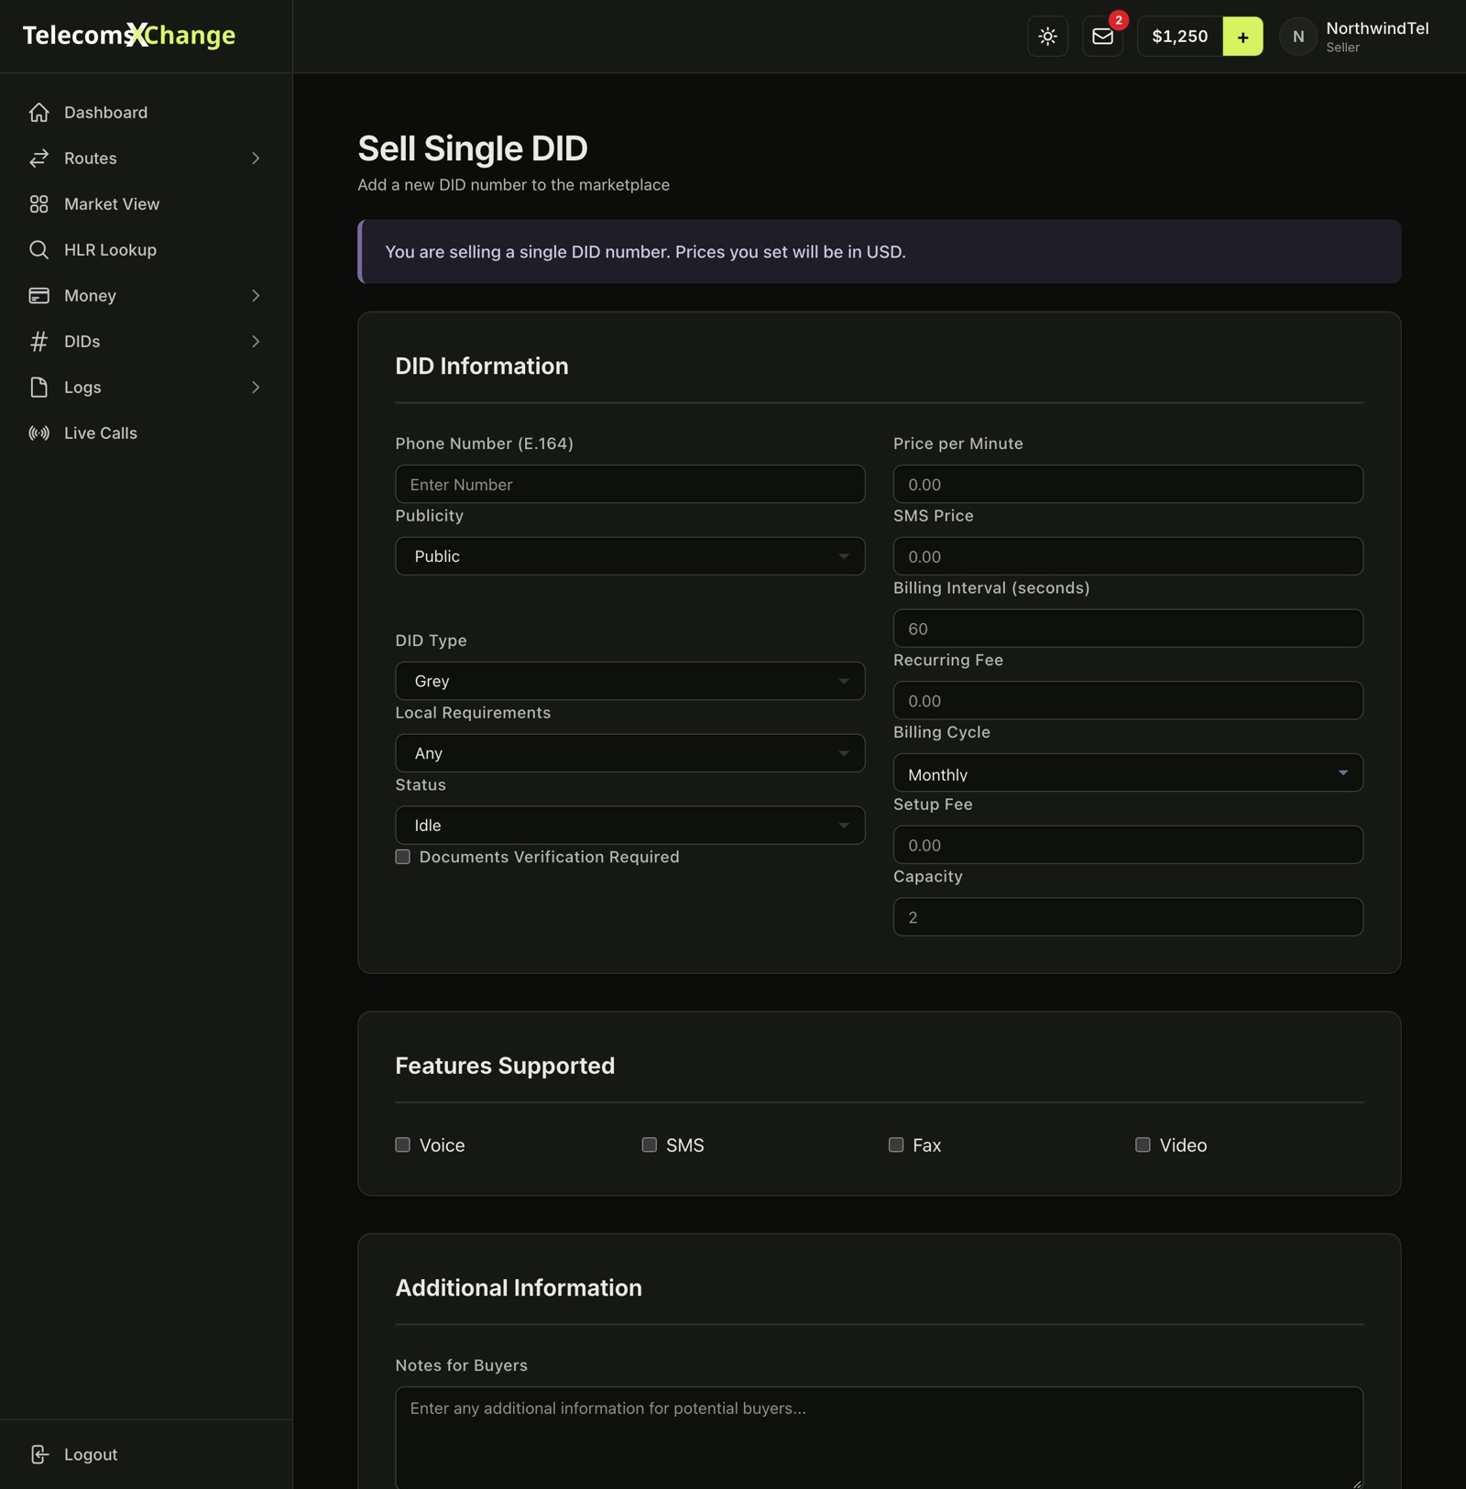Click the Logs document icon
This screenshot has width=1466, height=1489.
tap(38, 388)
